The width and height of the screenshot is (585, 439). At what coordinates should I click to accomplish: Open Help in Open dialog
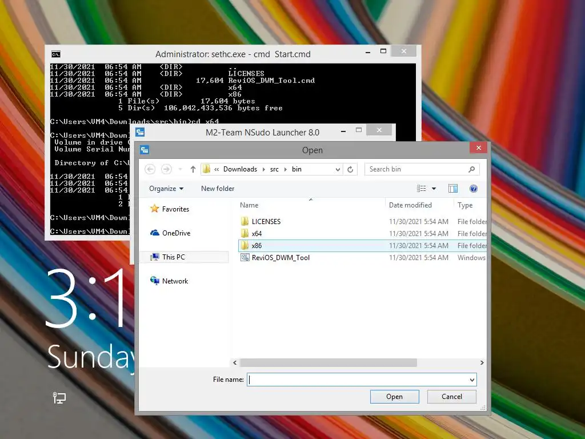474,189
